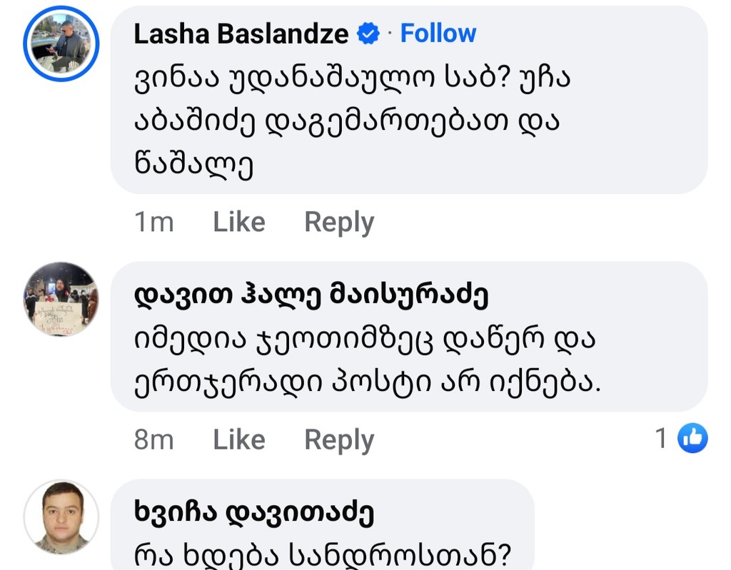Image resolution: width=731 pixels, height=570 pixels.
Task: Click the comment 'რა ხდება სანდროსთან?'
Action: click(x=323, y=554)
